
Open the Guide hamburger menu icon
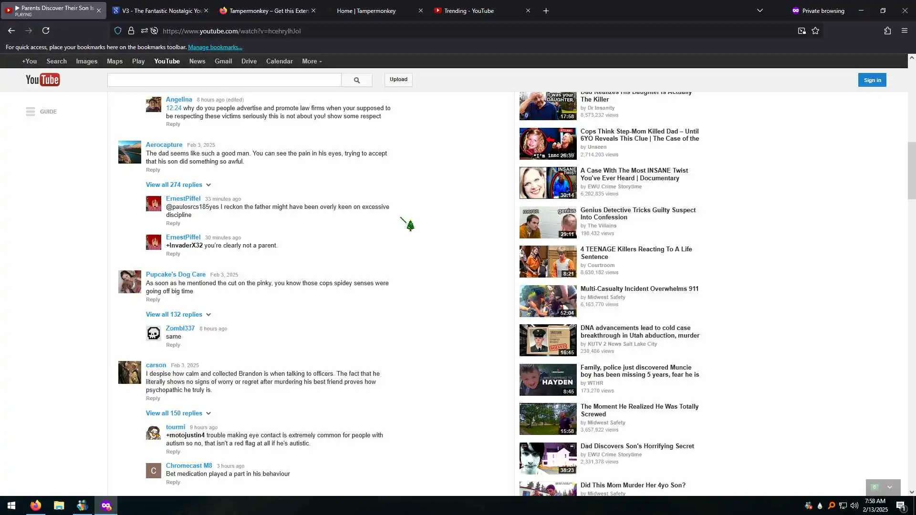[31, 112]
